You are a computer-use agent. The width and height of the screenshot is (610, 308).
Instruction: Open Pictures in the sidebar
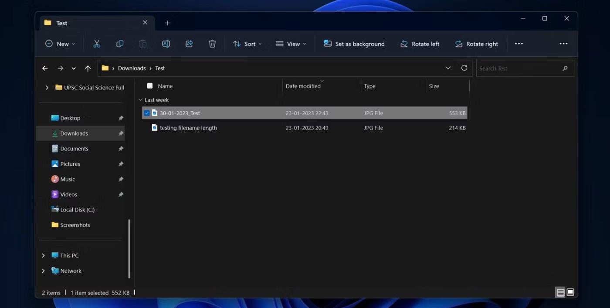coord(70,164)
